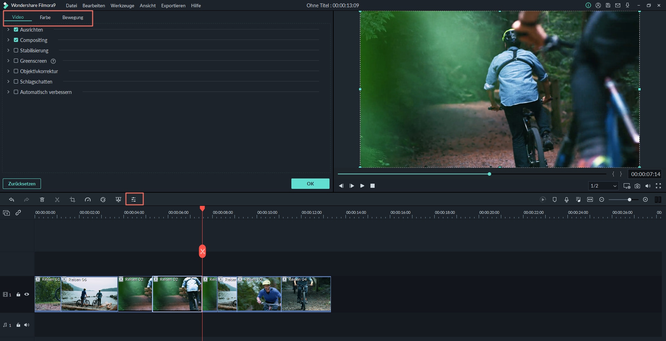Open the Datei menu
666x341 pixels.
click(x=71, y=6)
